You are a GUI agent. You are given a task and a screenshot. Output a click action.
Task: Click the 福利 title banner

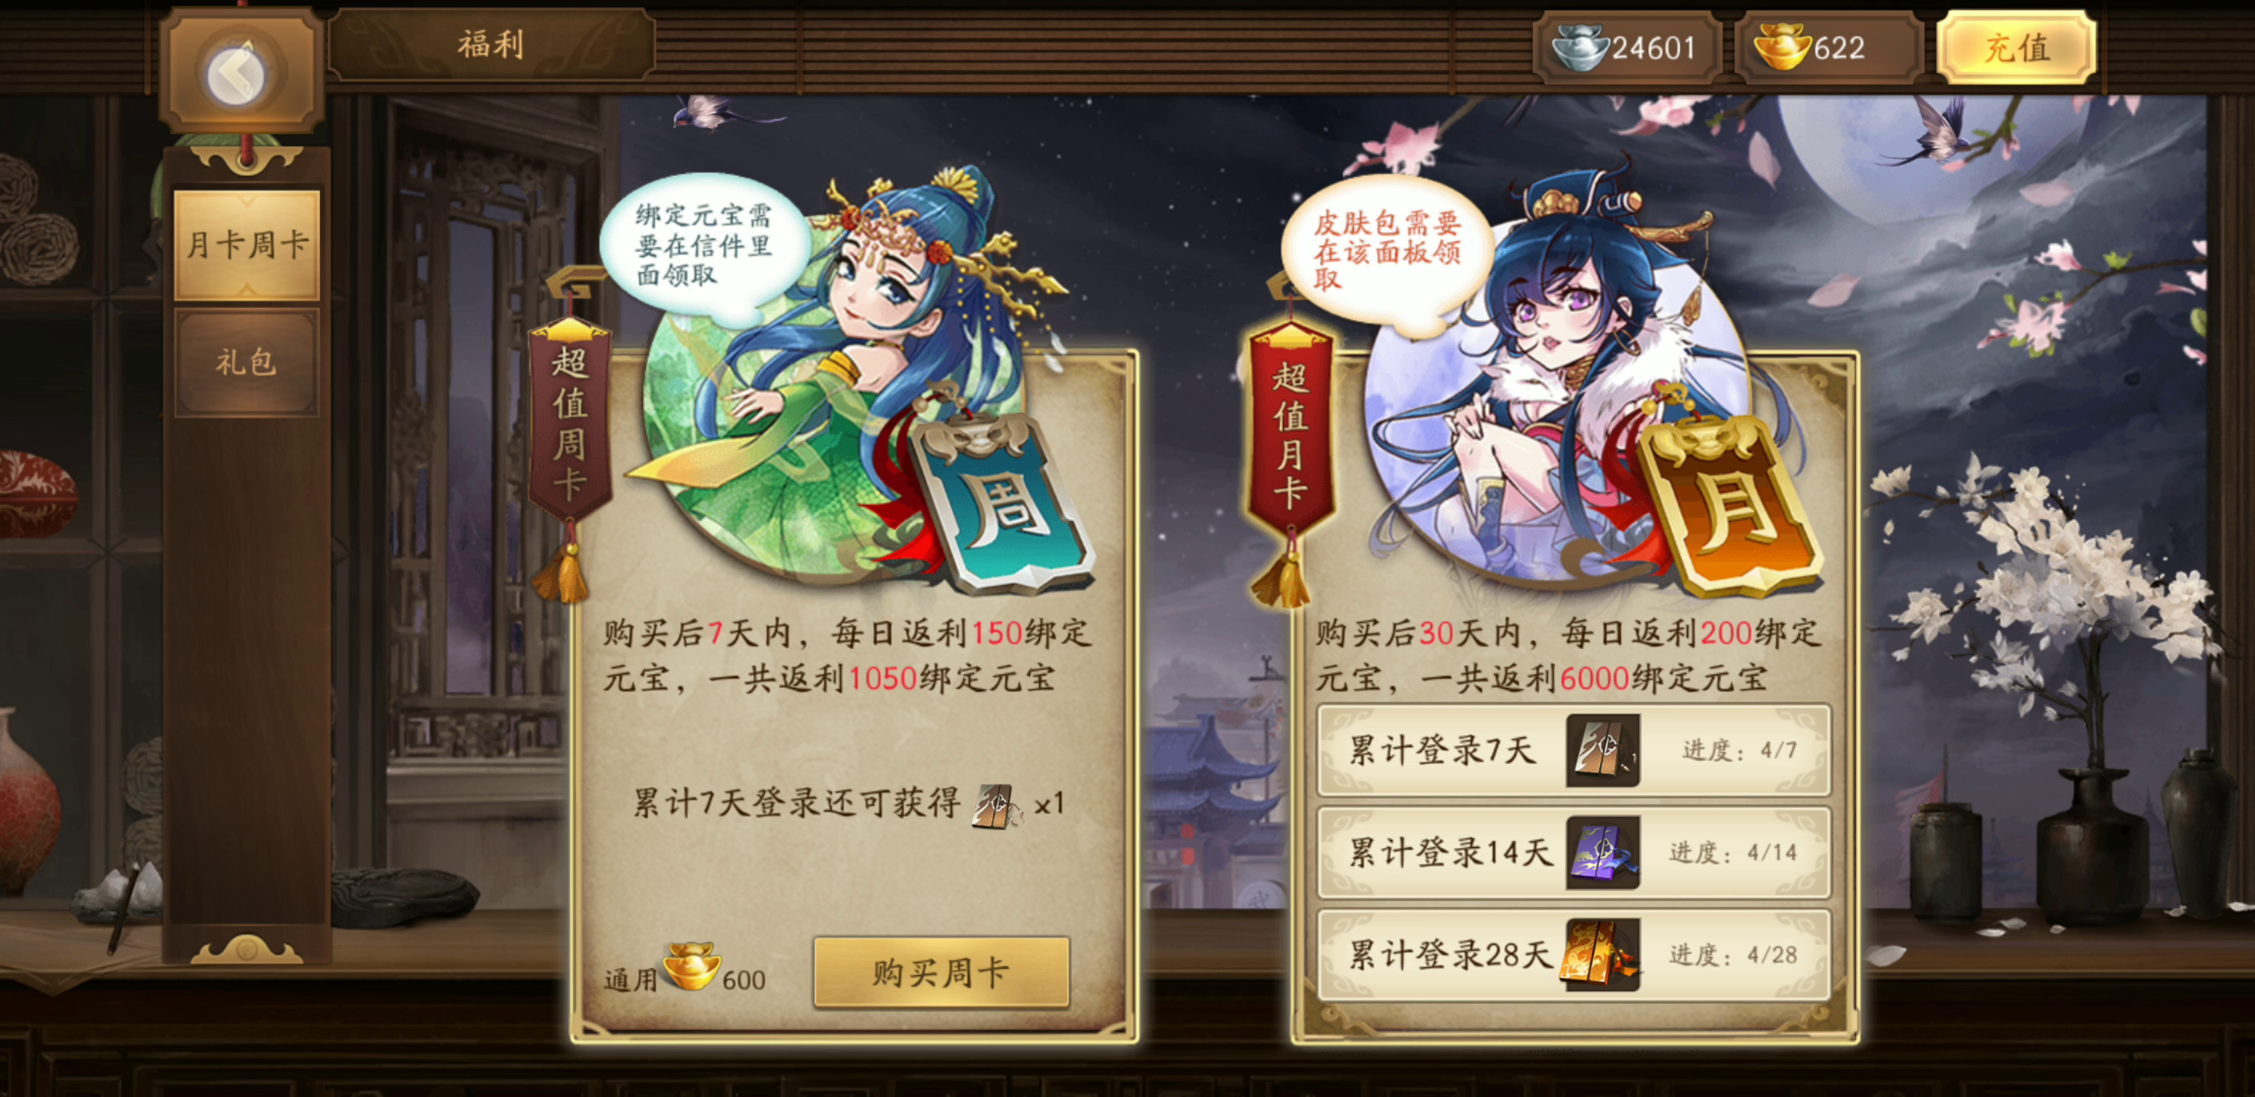click(x=491, y=43)
